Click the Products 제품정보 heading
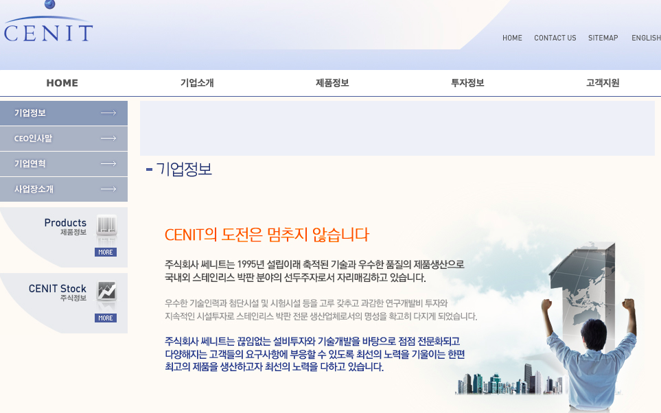Viewport: 661px width, 413px height. (65, 226)
